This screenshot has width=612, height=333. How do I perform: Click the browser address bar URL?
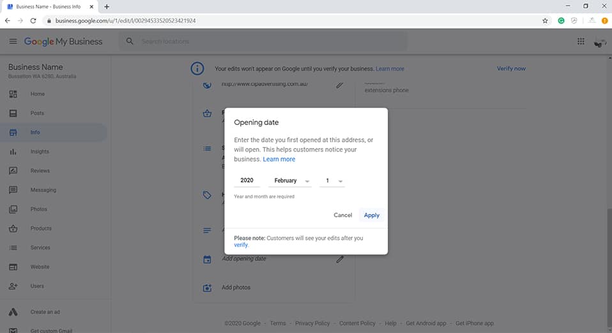pos(125,20)
